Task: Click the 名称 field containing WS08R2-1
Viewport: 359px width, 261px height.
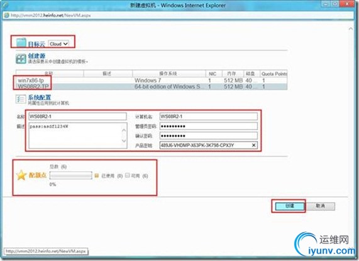Action: coord(77,116)
